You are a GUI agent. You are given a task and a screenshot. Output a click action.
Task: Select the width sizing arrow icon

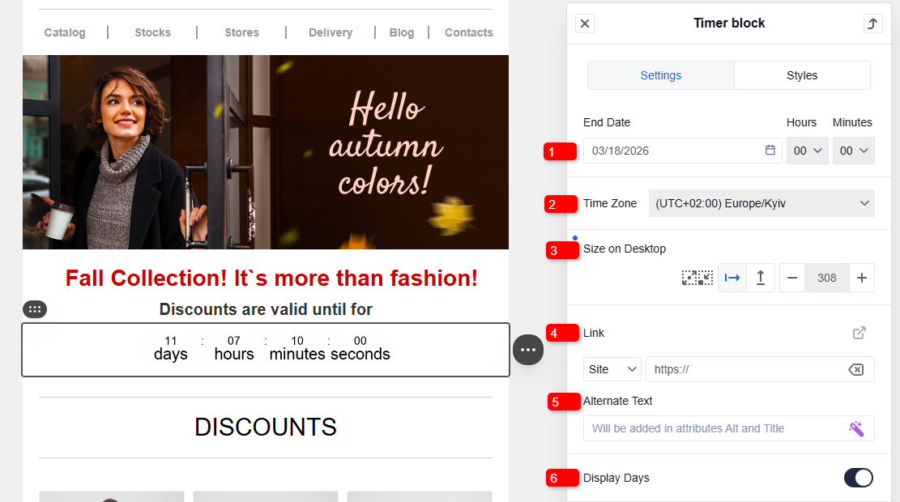click(x=732, y=278)
